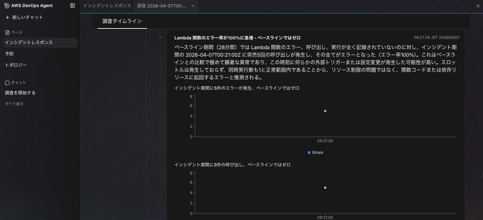The height and width of the screenshot is (220, 483).
Task: Click the invocations chart data point
Action: click(325, 187)
